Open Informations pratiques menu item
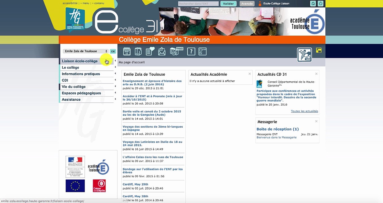 tap(81, 74)
